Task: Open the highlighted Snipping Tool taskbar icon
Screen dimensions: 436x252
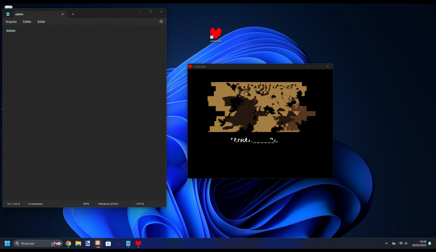Action: click(x=98, y=243)
